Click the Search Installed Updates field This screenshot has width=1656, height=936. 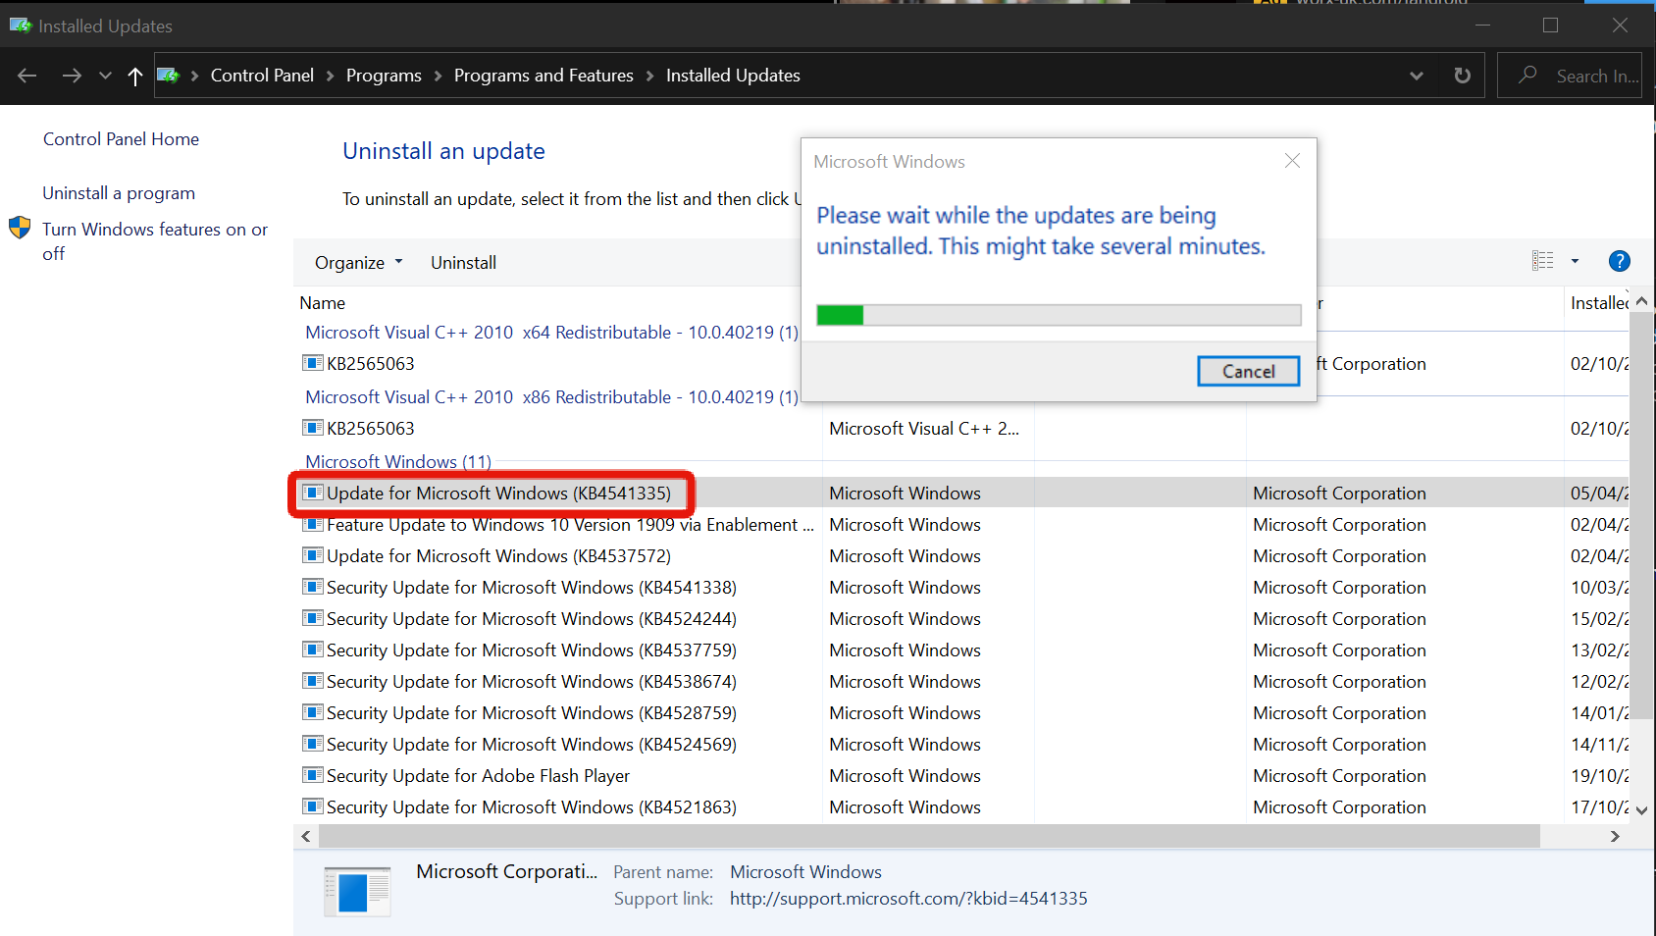pyautogui.click(x=1570, y=76)
